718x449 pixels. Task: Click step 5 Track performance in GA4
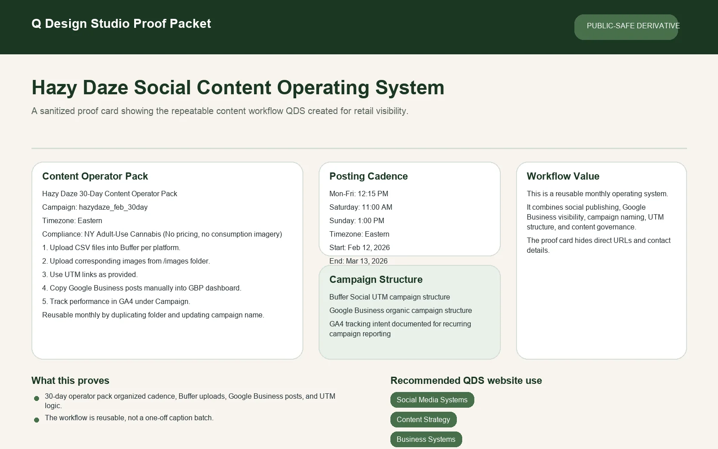[116, 301]
